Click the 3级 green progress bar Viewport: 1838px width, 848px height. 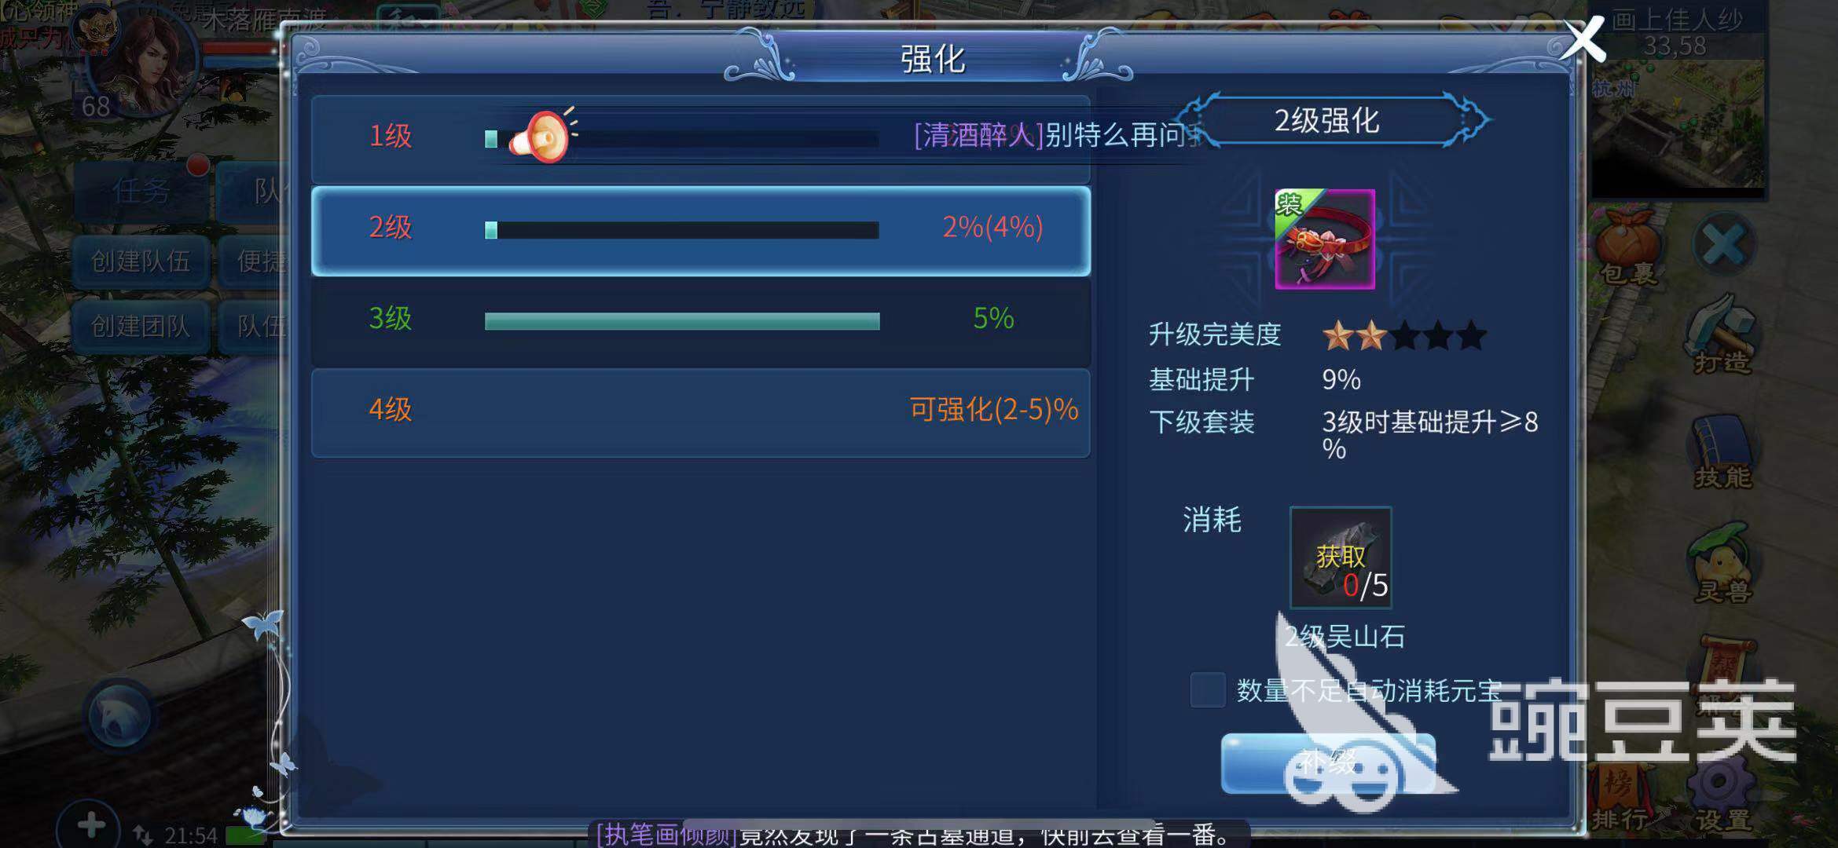[682, 321]
